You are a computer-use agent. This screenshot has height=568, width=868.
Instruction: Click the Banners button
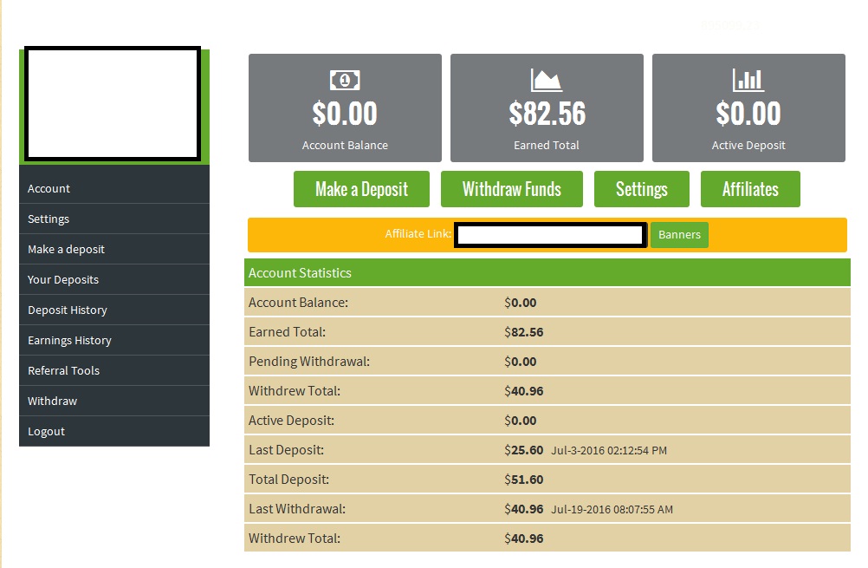click(679, 235)
